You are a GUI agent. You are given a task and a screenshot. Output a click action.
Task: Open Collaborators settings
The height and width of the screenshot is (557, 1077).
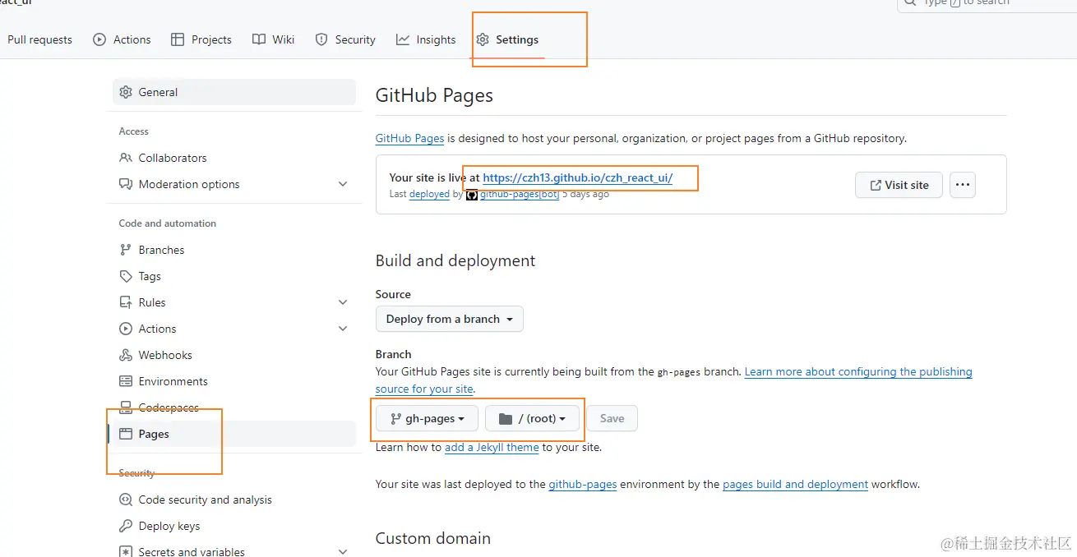coord(234,158)
